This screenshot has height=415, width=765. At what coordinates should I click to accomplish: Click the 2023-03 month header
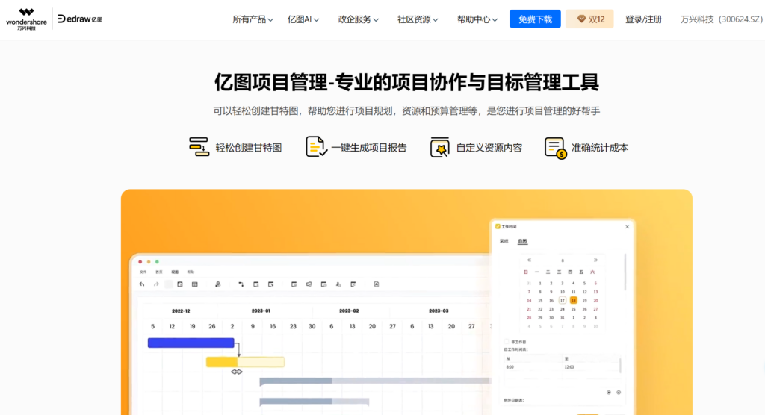(x=438, y=311)
